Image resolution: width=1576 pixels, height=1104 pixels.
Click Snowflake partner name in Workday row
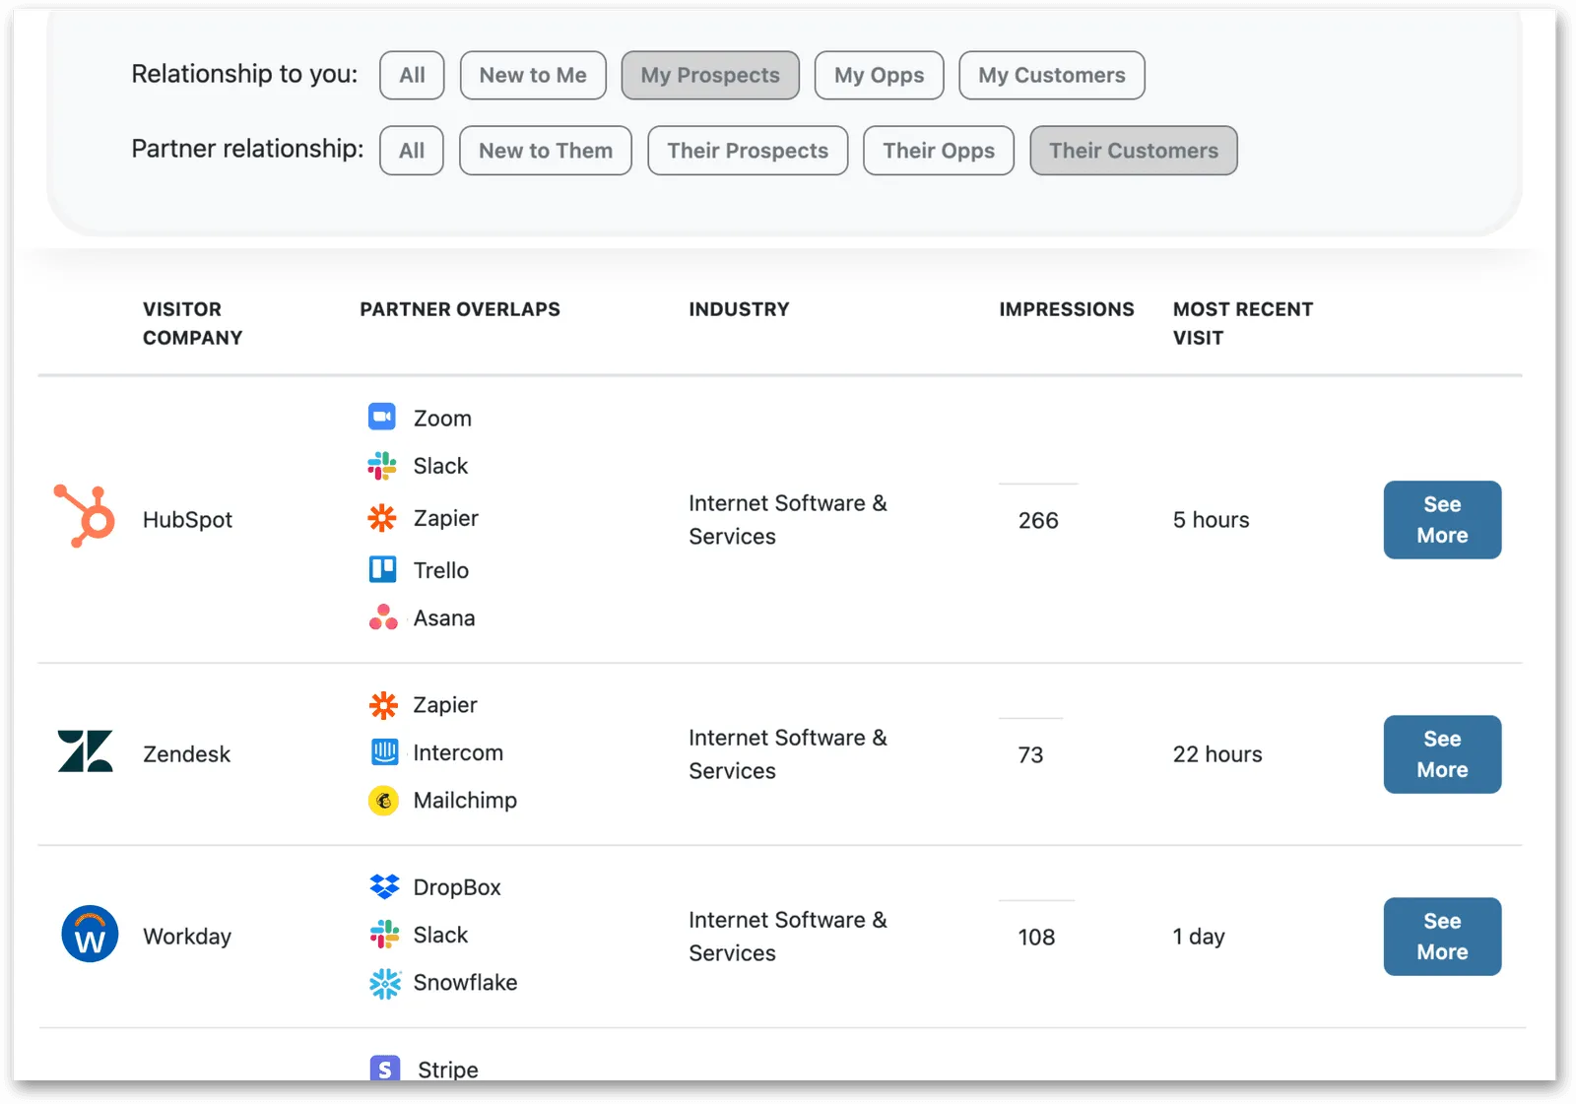(465, 983)
